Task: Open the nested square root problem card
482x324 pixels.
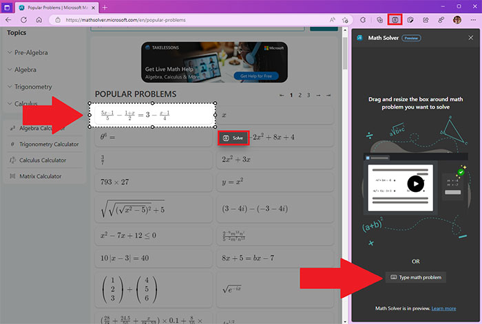Action: pos(153,209)
